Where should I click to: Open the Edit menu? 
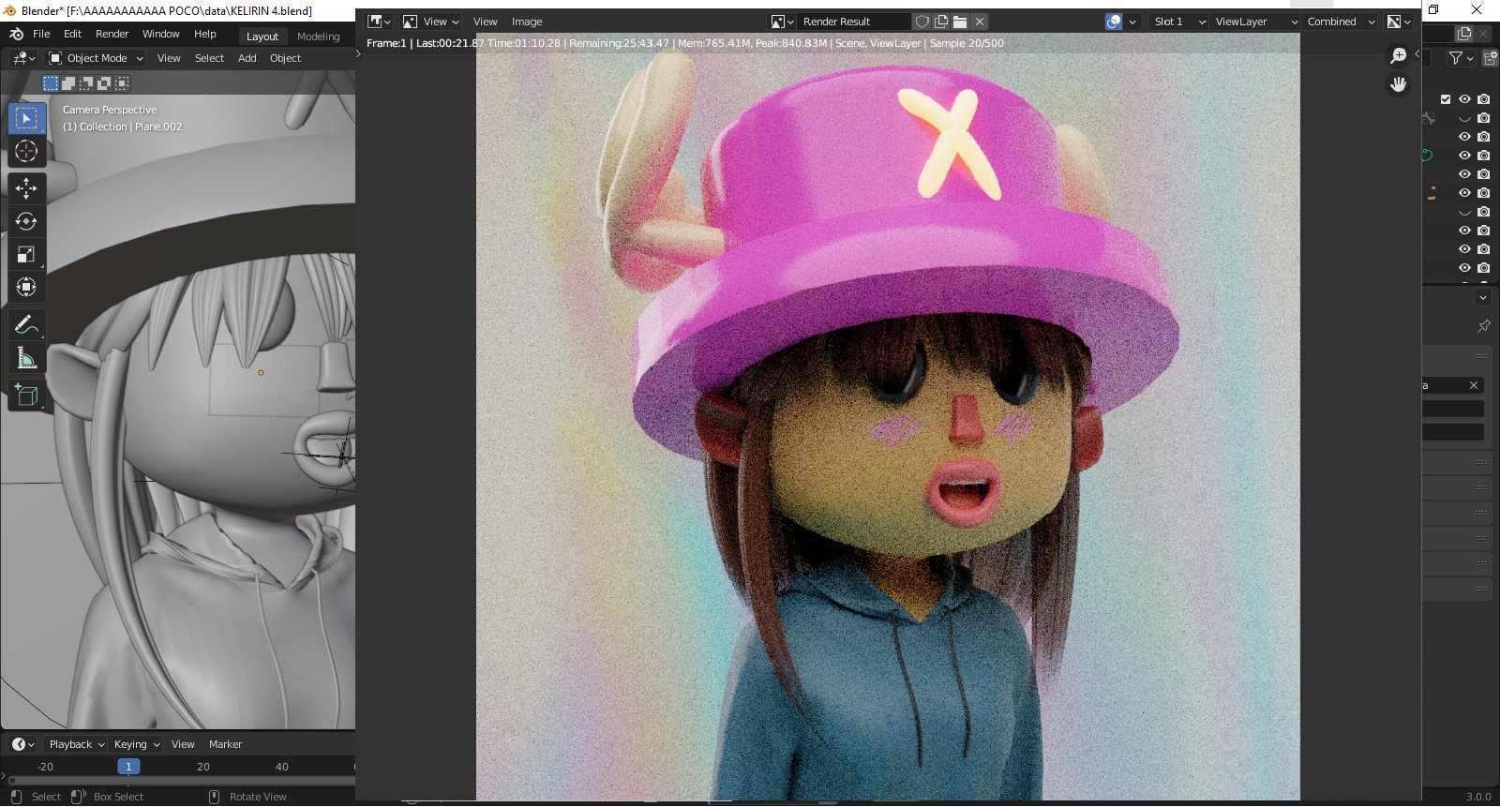(72, 34)
